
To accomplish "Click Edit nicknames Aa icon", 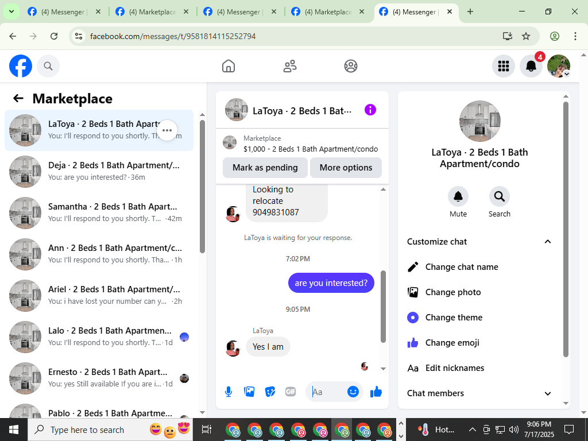I will [x=413, y=368].
